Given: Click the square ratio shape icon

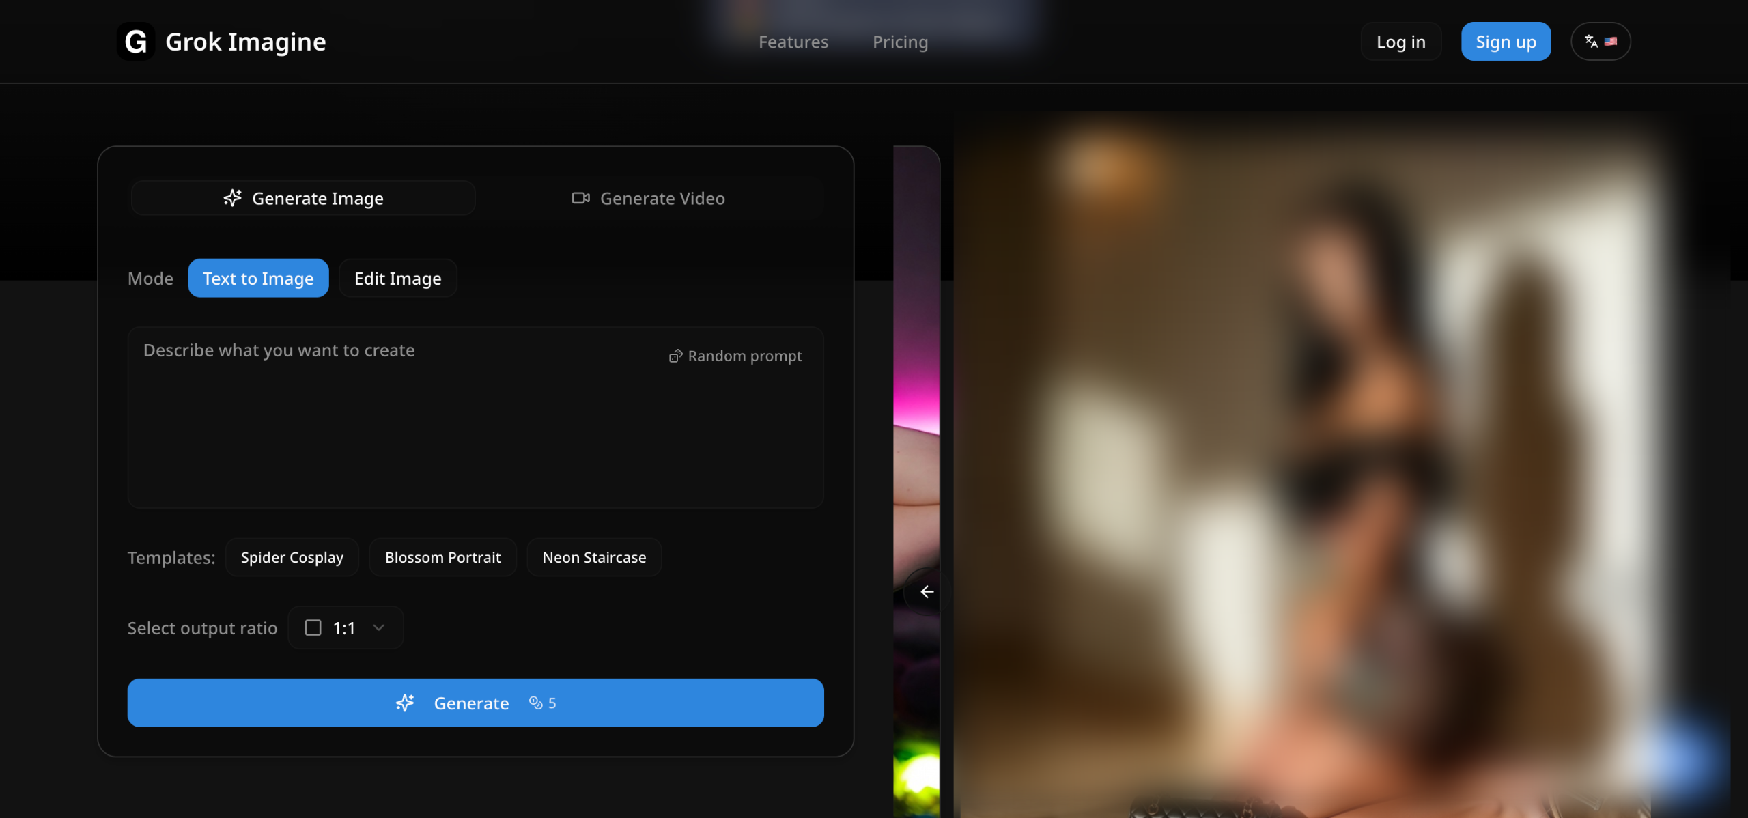Looking at the screenshot, I should 313,627.
